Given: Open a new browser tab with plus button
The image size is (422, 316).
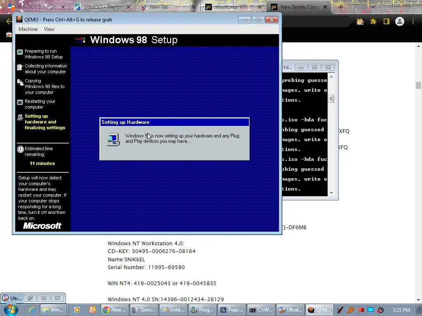Looking at the screenshot, I should (340, 7).
